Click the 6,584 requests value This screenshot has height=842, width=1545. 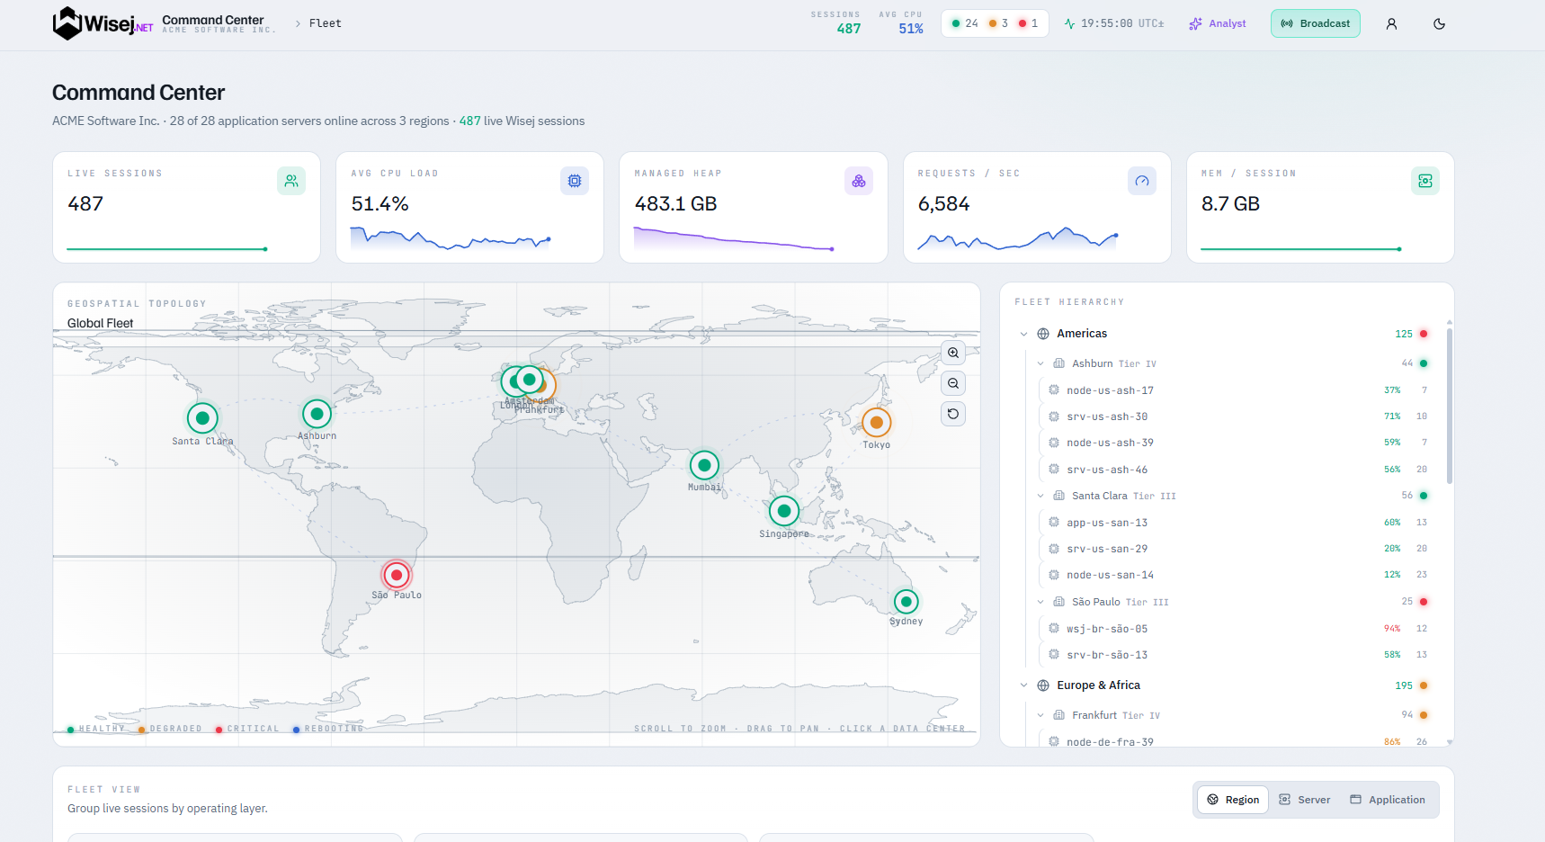[x=943, y=204]
